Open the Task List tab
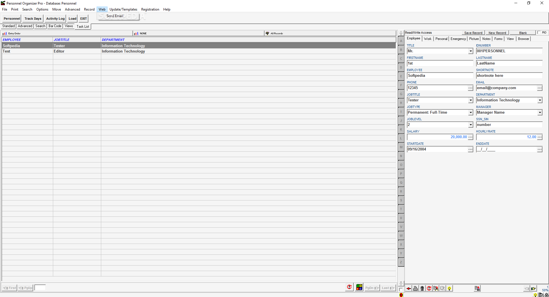This screenshot has height=297, width=549. point(83,26)
